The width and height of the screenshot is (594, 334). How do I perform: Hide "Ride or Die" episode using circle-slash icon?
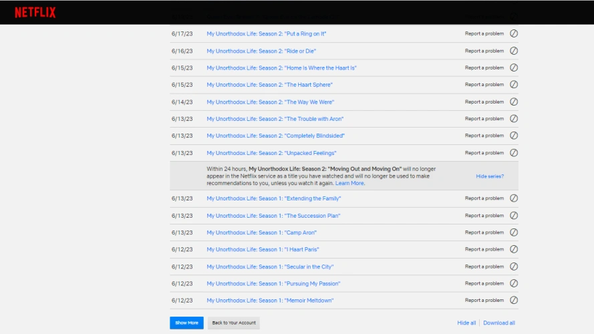click(513, 51)
